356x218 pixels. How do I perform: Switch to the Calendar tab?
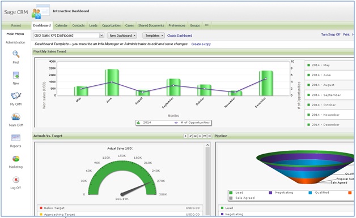[x=61, y=25]
